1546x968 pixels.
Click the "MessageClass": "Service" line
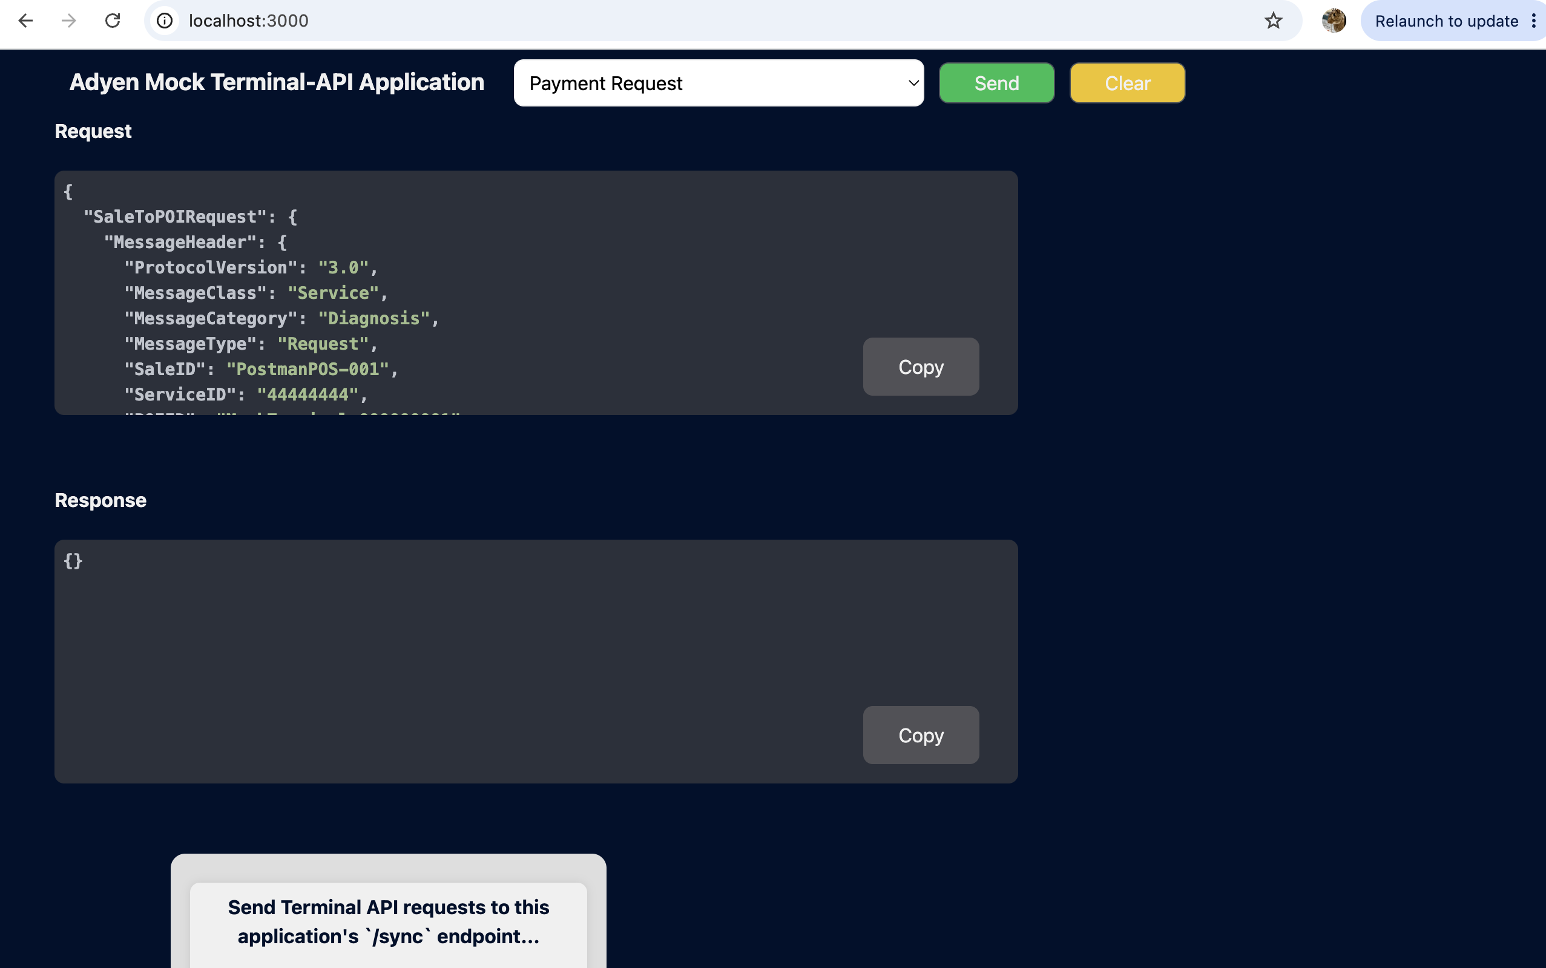point(256,293)
